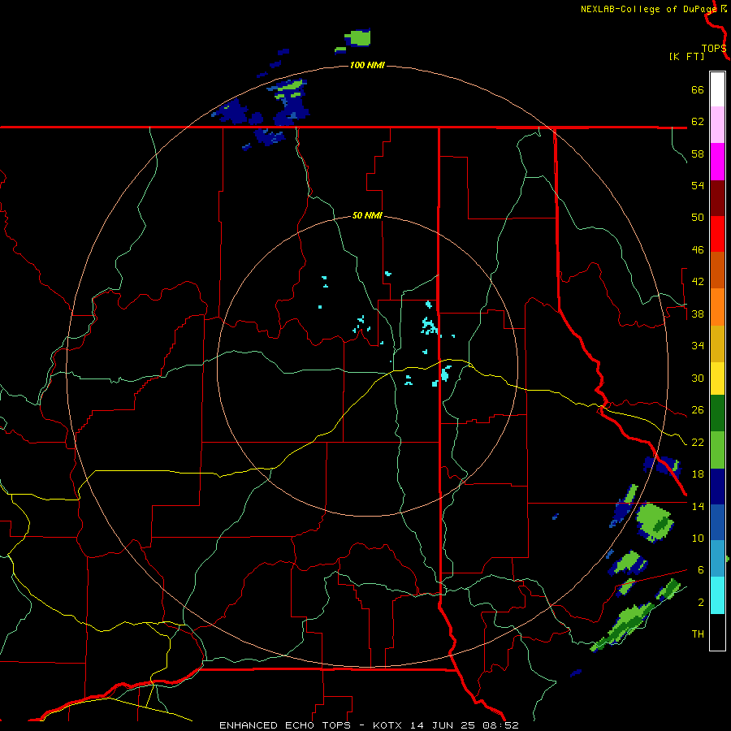Viewport: 731px width, 731px height.
Task: Pick the dark green legend swatch
Action: coord(717,413)
